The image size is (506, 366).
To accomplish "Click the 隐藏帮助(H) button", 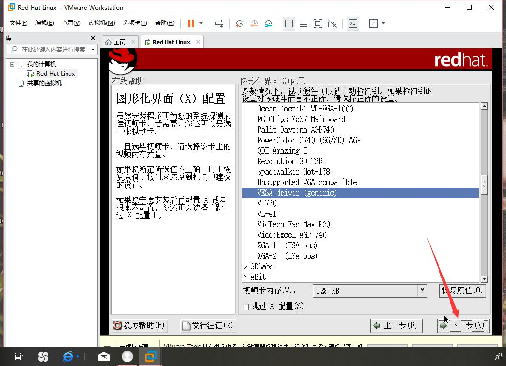I will coord(140,326).
